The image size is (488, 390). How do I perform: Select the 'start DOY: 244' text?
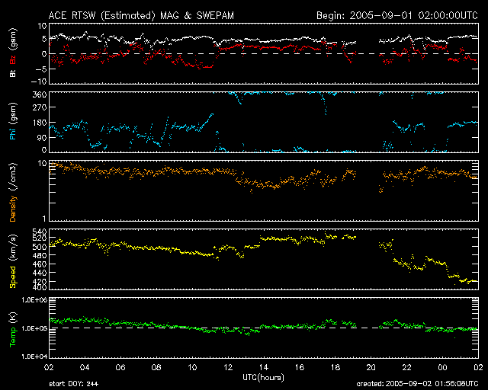point(74,384)
